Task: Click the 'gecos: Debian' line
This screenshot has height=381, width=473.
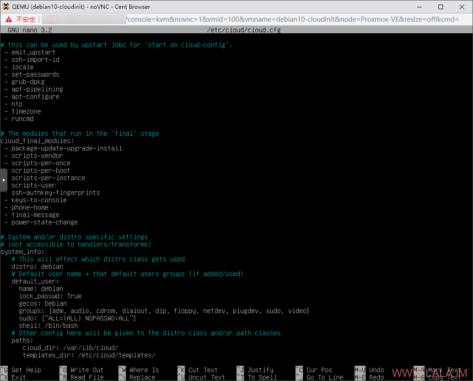Action: pos(43,304)
